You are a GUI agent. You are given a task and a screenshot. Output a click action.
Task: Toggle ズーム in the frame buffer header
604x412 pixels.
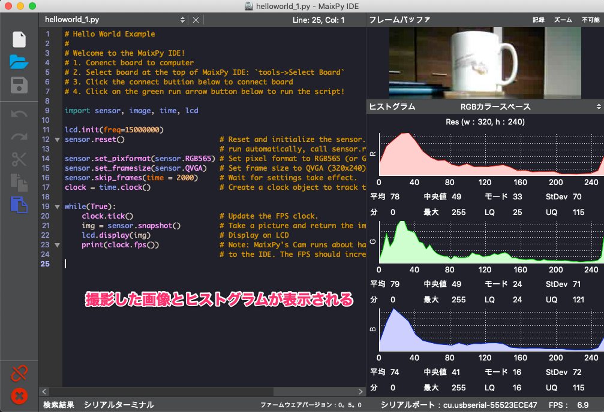pos(563,20)
